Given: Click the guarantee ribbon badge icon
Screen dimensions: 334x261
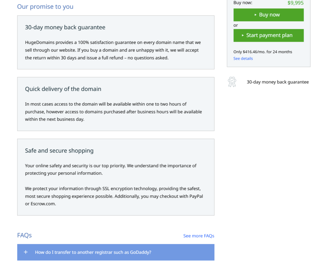Looking at the screenshot, I should (232, 82).
